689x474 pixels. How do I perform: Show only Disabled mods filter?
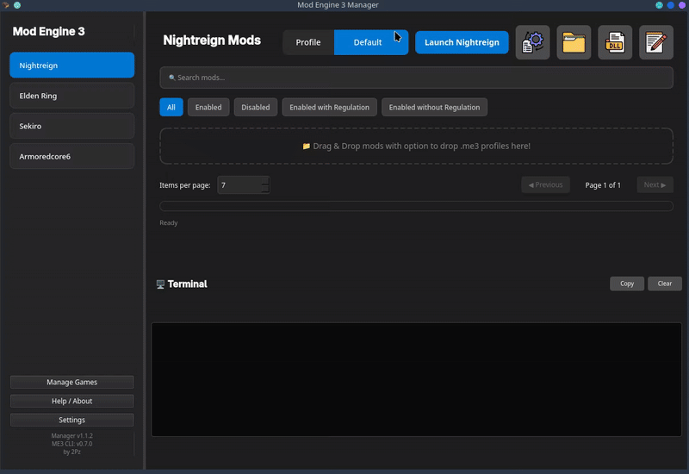(x=256, y=108)
